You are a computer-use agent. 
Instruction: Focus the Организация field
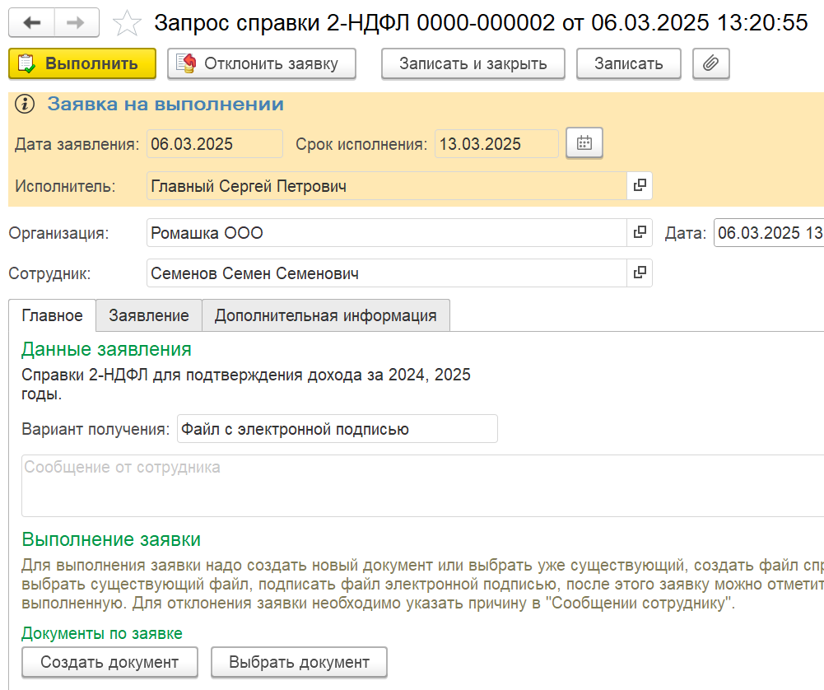pos(386,232)
